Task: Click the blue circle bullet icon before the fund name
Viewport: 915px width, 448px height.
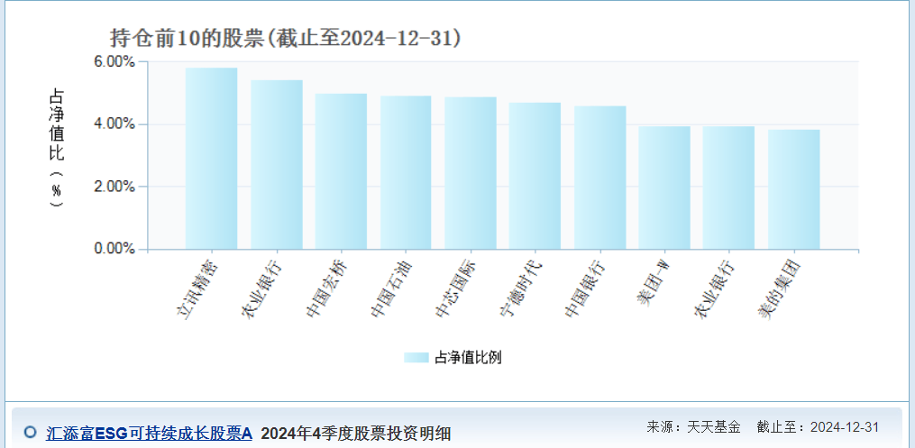Action: pyautogui.click(x=30, y=432)
